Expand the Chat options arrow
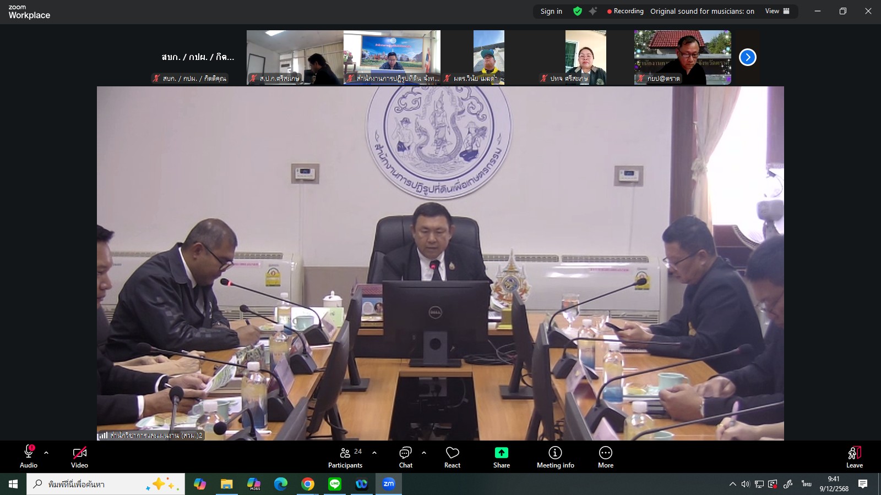The height and width of the screenshot is (495, 881). point(424,453)
